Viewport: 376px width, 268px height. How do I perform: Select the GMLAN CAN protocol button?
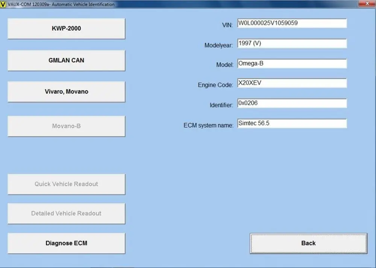pos(67,60)
